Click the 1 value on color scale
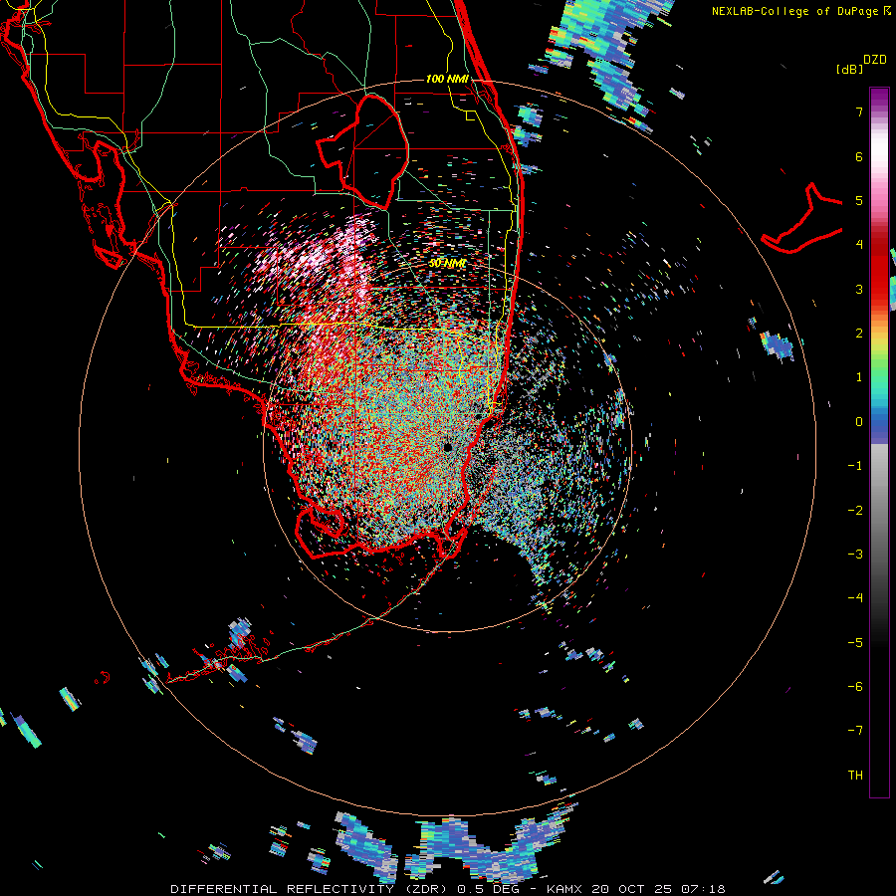Viewport: 896px width, 896px height. pos(859,377)
